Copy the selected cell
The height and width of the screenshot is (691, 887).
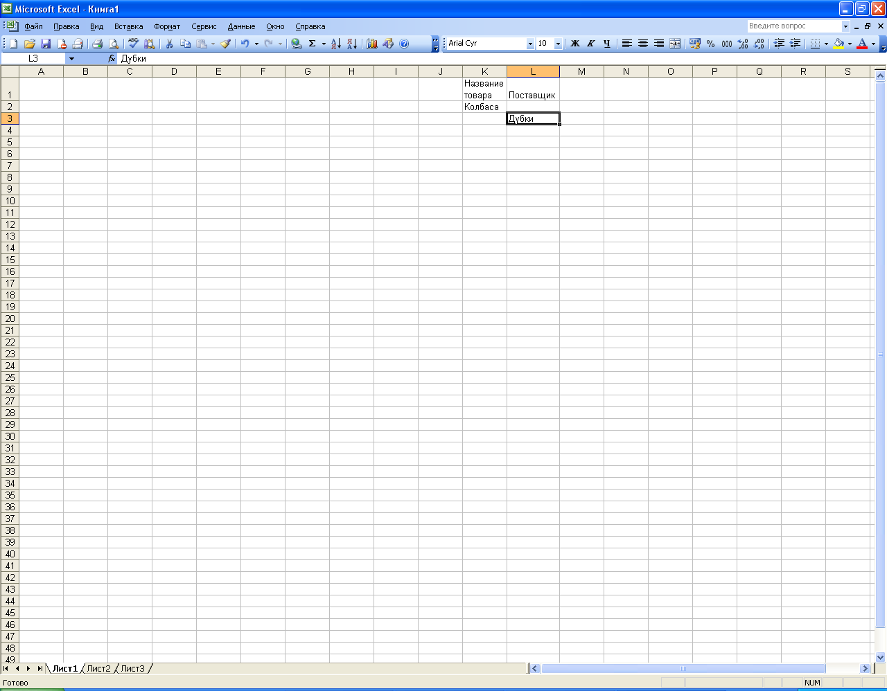[185, 44]
